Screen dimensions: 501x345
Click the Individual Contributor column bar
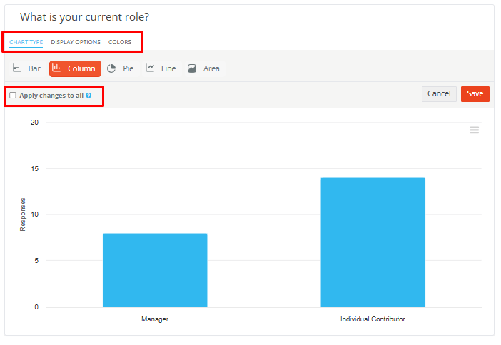373,242
